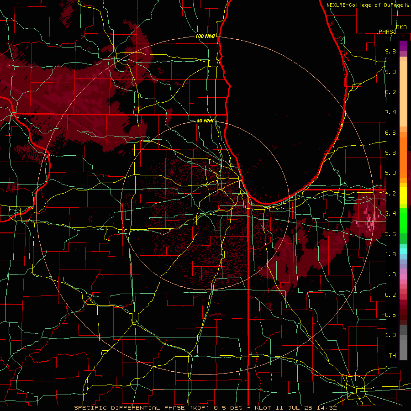411x411 pixels.
Task: Click the 100 NMI range ring label
Action: point(205,36)
